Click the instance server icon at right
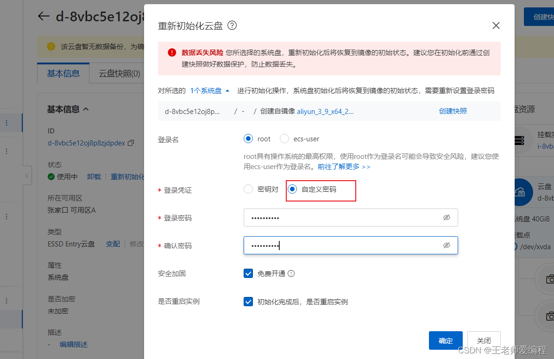 [x=519, y=140]
